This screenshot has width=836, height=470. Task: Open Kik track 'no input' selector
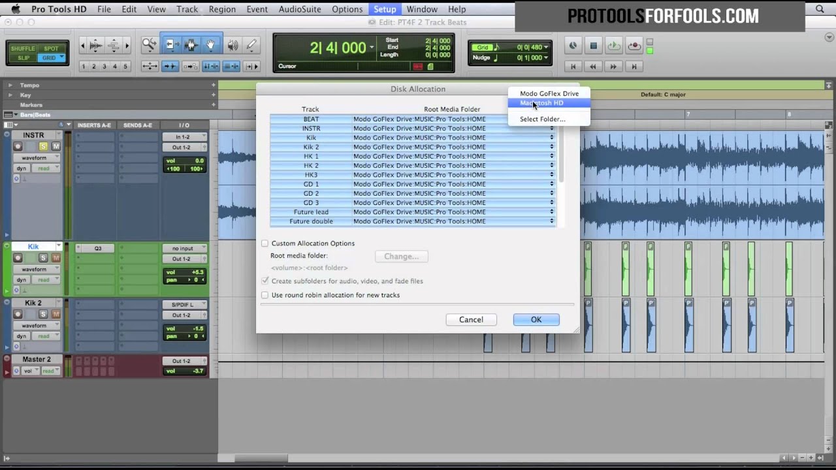(184, 248)
